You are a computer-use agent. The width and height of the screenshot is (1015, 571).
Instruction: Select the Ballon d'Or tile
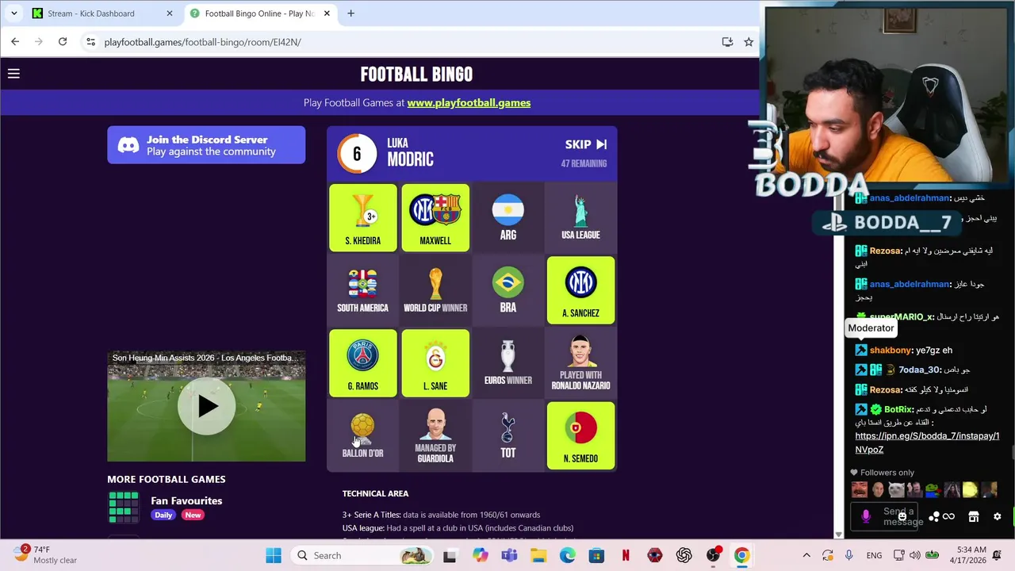coord(362,436)
